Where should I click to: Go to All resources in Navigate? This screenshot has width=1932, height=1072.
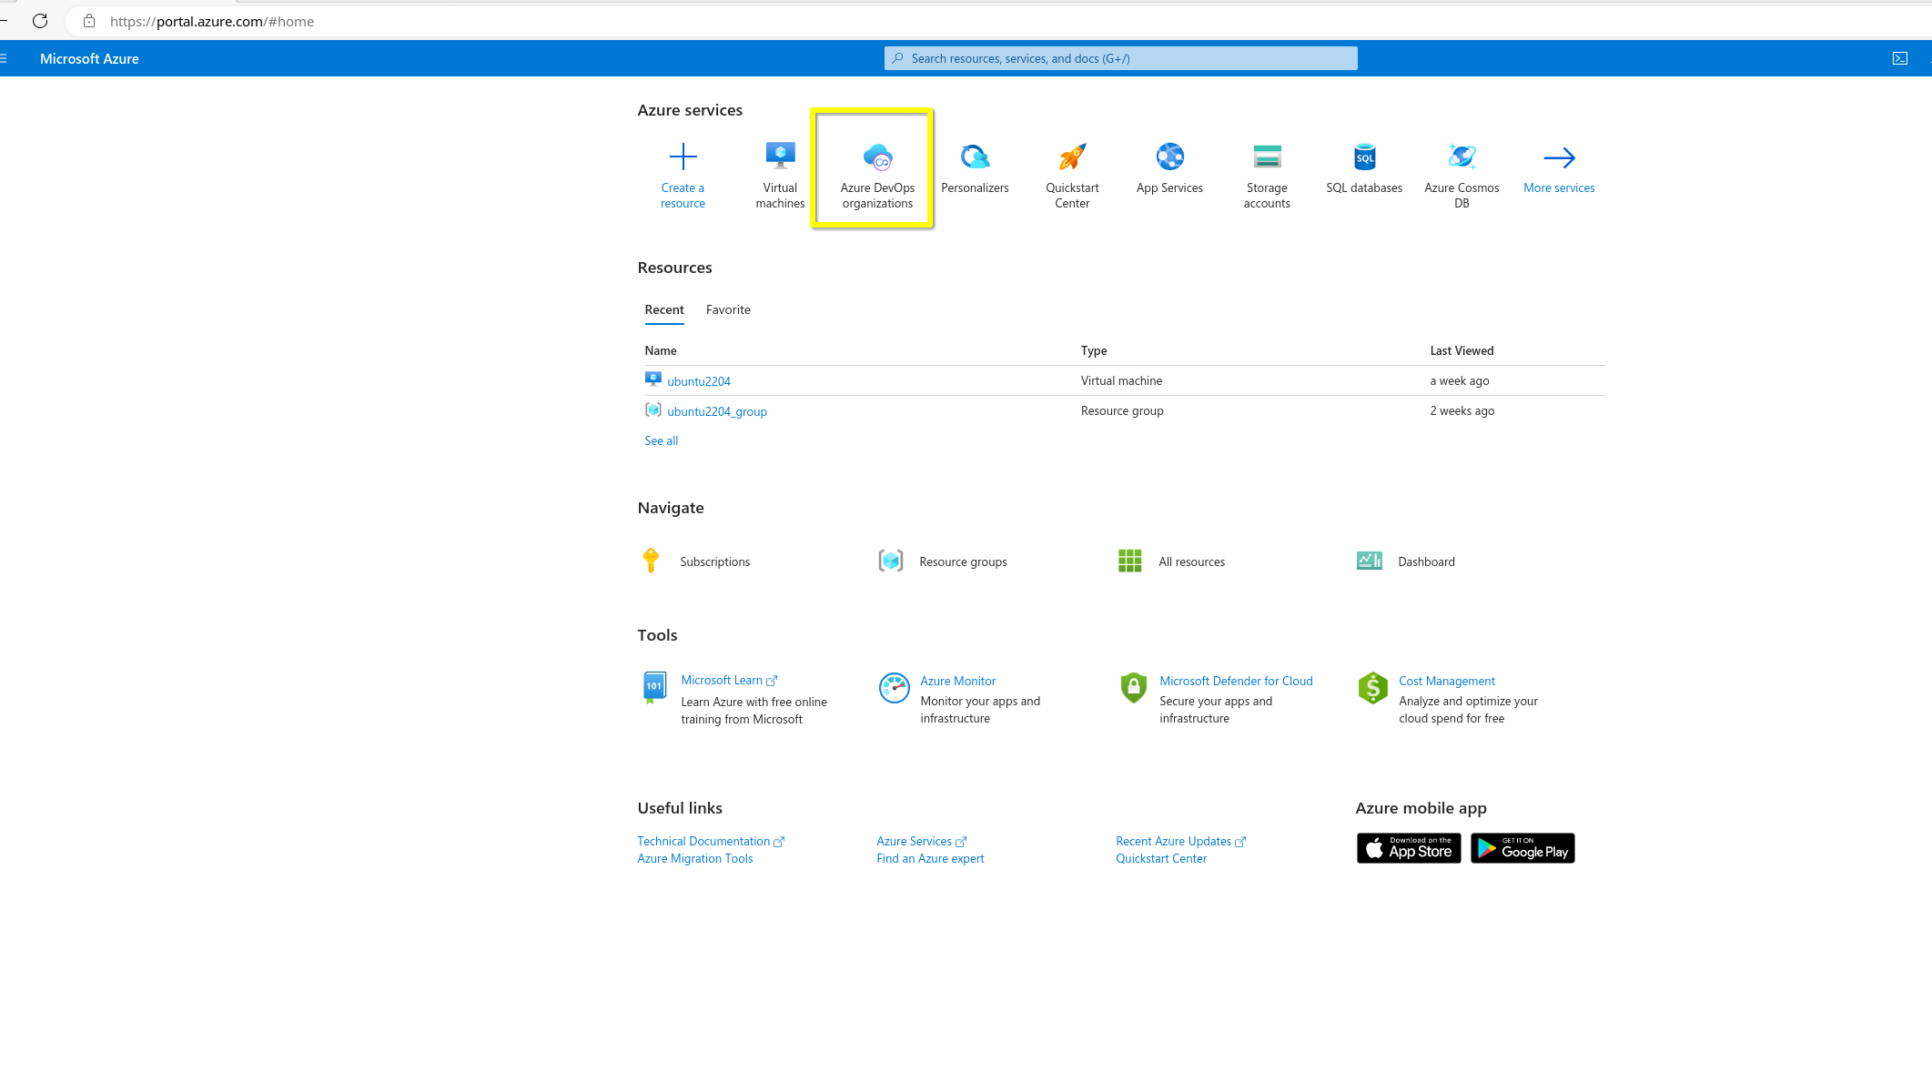tap(1191, 561)
